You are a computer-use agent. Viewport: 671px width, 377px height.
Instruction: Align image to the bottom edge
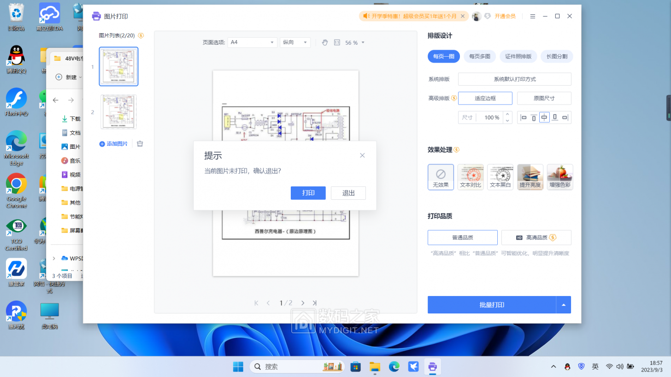(x=555, y=117)
